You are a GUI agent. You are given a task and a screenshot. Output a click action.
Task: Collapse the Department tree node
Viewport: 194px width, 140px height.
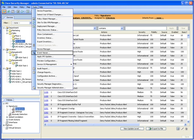tap(4, 28)
